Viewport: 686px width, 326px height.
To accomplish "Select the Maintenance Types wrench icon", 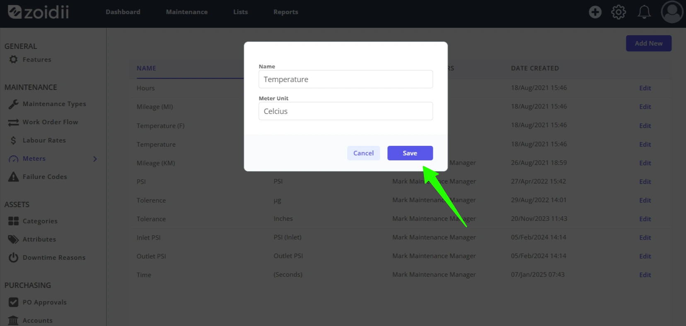I will [x=13, y=104].
